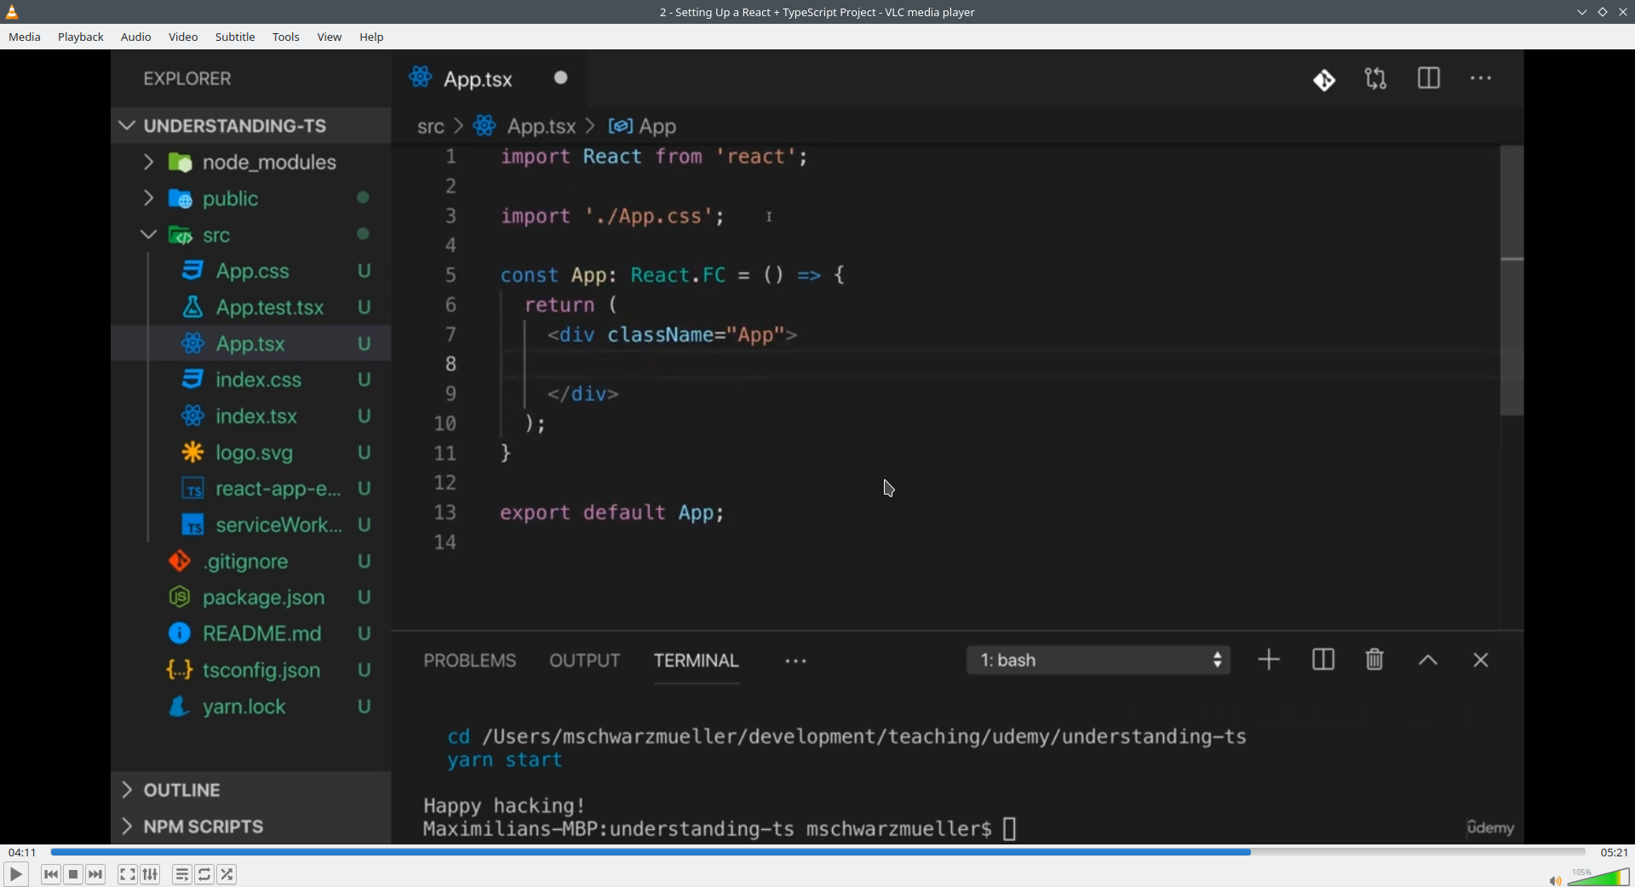Switch to the OUTPUT tab
The image size is (1635, 887).
(x=585, y=661)
